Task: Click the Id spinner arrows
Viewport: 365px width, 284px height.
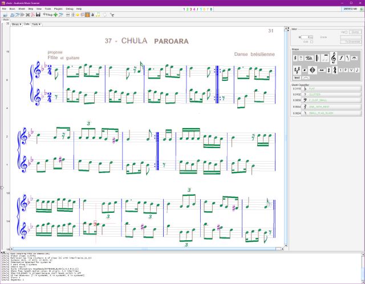Action: pos(311,37)
